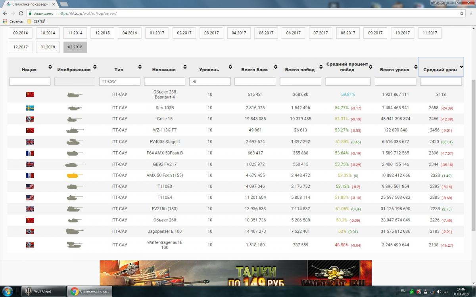Click the Тип filter field with ПТ-САУ

[x=119, y=82]
